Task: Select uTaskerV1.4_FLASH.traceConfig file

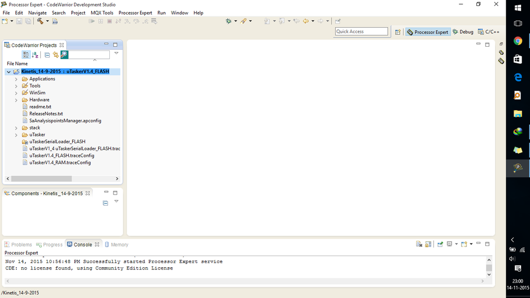Action: (62, 156)
